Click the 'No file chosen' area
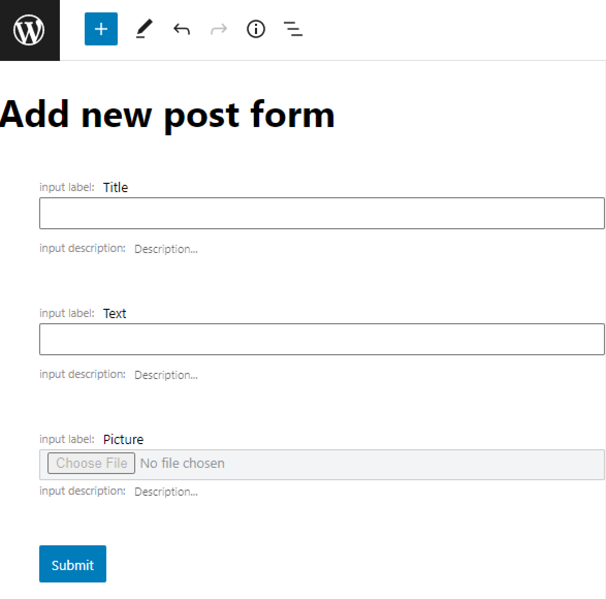Screen dimensions: 606x599 pyautogui.click(x=182, y=463)
